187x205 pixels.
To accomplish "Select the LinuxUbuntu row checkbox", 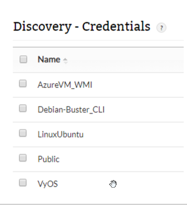I will coord(23,133).
